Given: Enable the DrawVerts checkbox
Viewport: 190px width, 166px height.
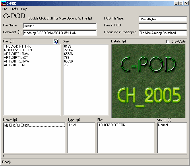Looking at the screenshot, I should [168, 42].
